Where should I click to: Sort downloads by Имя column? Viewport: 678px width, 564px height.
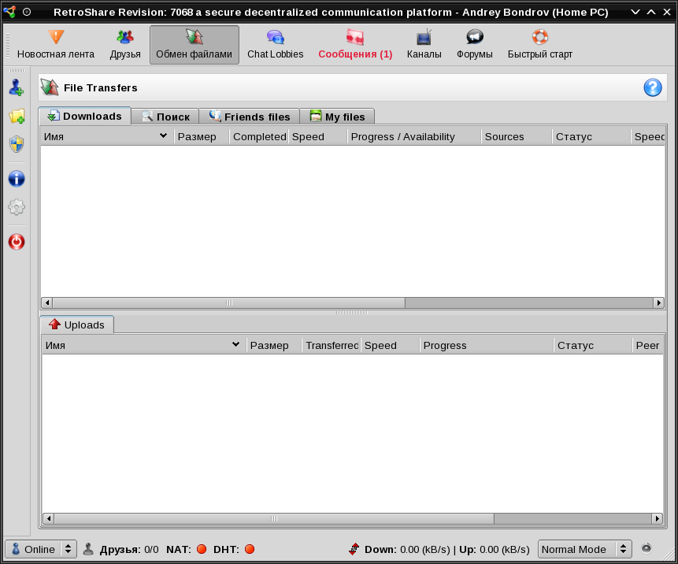click(x=107, y=137)
